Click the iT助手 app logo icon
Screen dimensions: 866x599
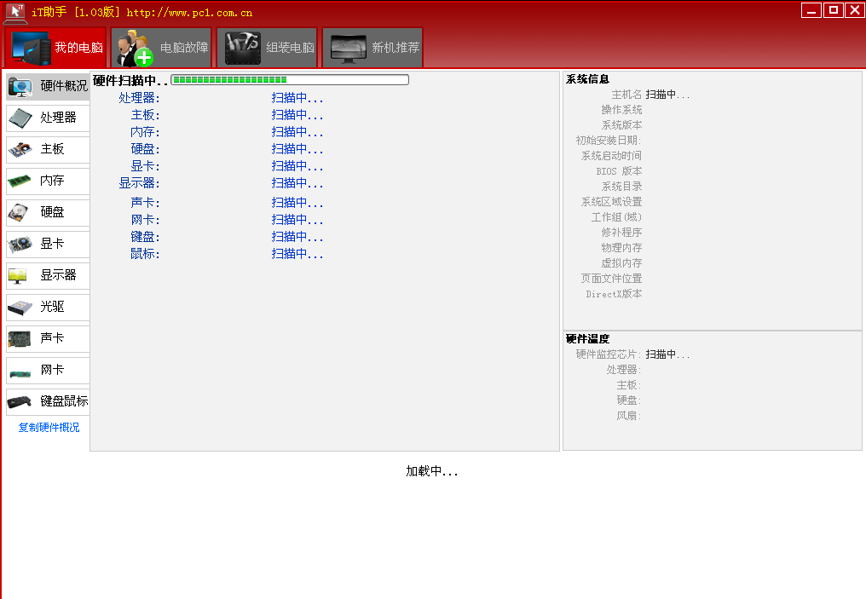14,13
